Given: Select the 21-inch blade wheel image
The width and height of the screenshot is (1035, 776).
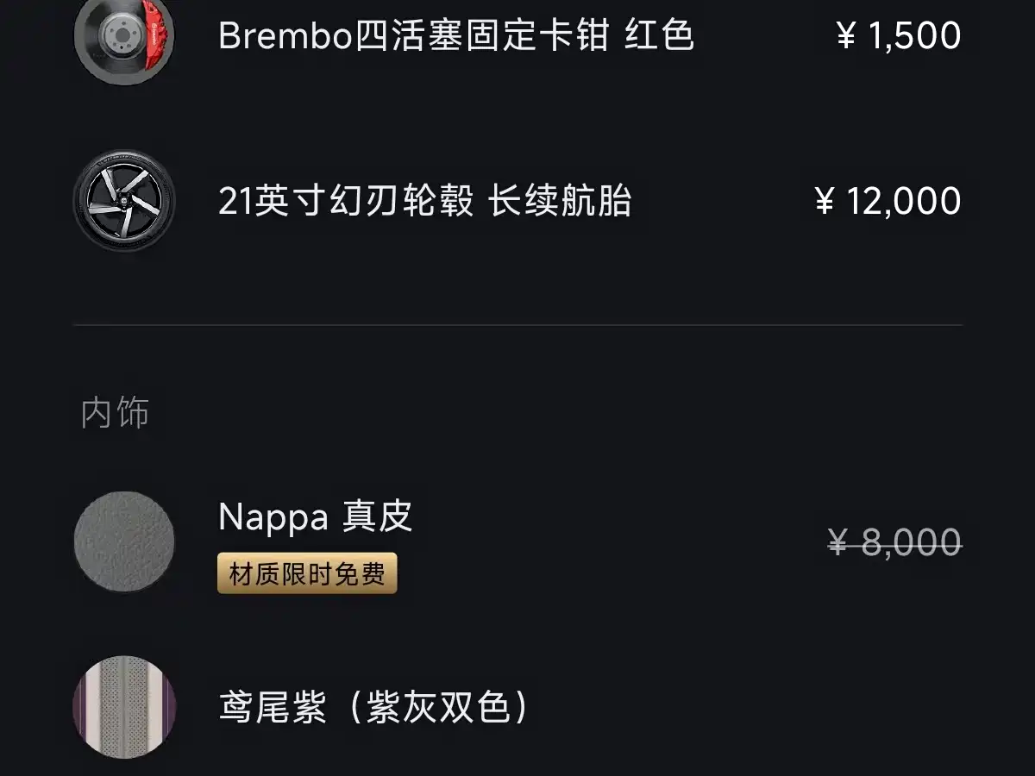Looking at the screenshot, I should pos(124,201).
